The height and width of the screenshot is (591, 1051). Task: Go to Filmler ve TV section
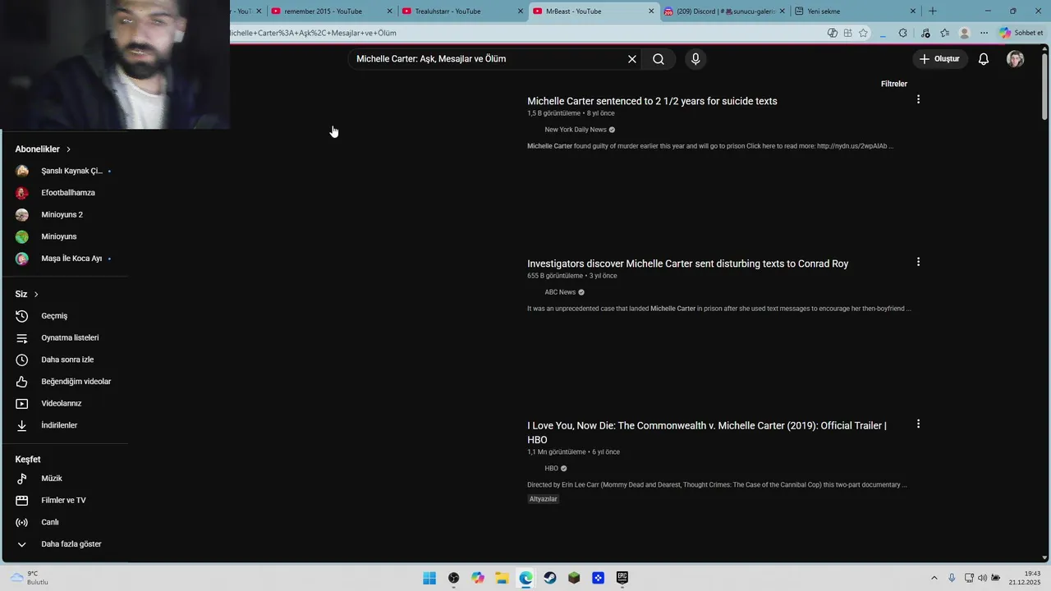click(x=64, y=501)
